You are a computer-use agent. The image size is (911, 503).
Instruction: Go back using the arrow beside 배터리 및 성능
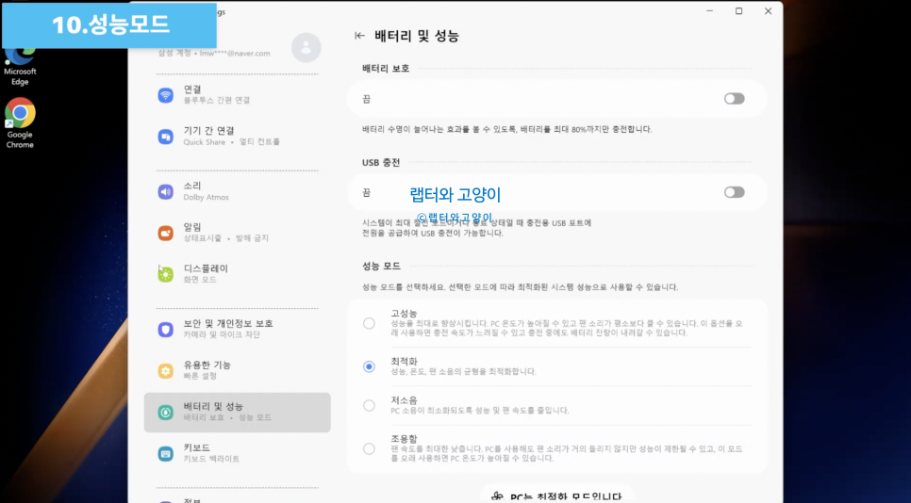359,36
